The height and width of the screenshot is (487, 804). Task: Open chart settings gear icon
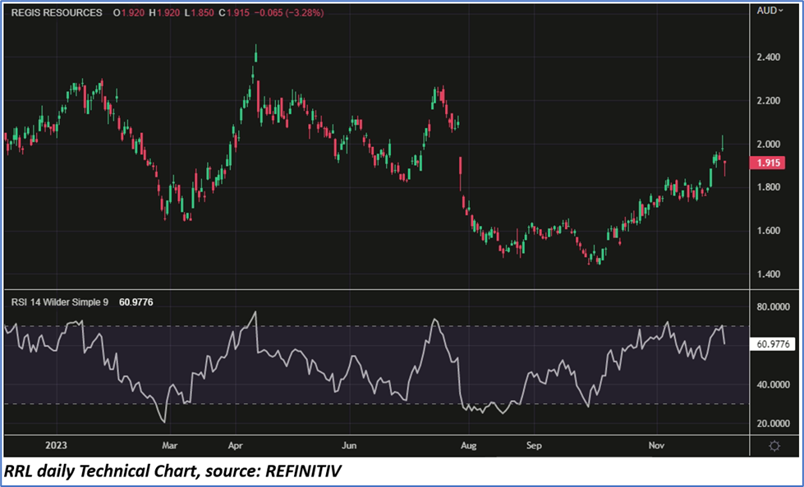coord(774,446)
